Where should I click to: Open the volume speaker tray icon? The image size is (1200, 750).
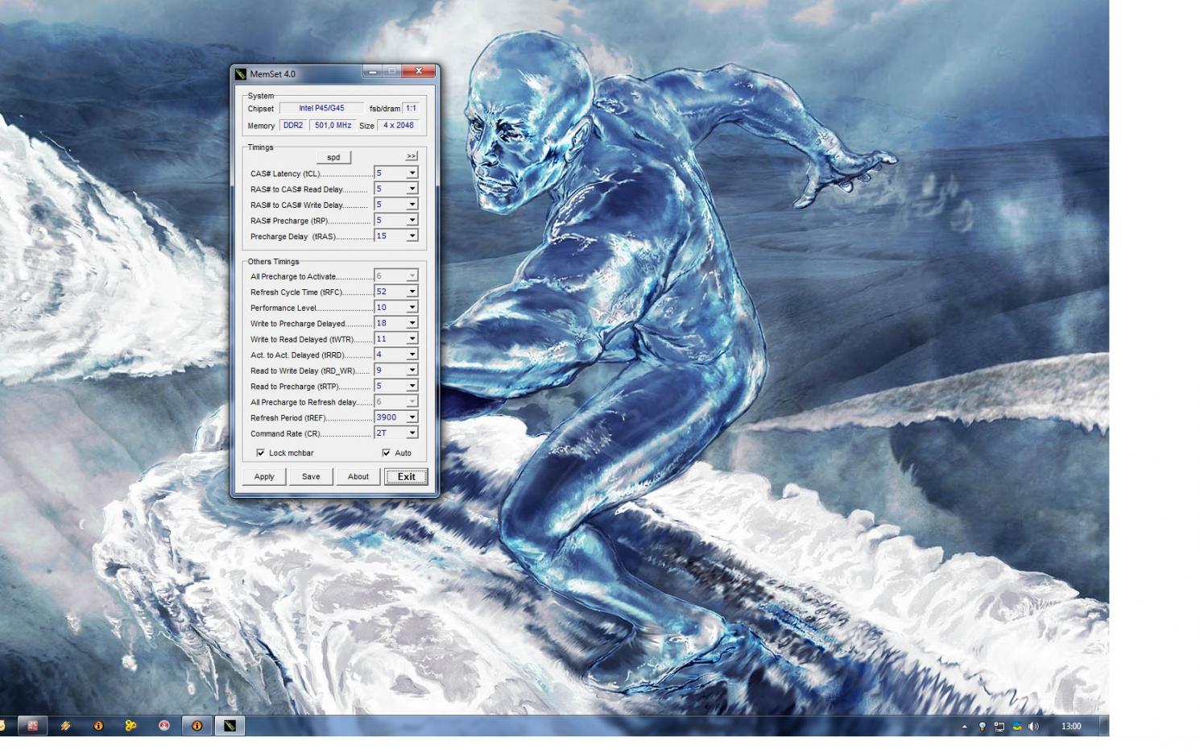(1034, 727)
